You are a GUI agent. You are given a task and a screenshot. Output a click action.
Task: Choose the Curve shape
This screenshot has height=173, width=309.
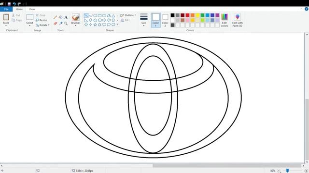pos(90,15)
